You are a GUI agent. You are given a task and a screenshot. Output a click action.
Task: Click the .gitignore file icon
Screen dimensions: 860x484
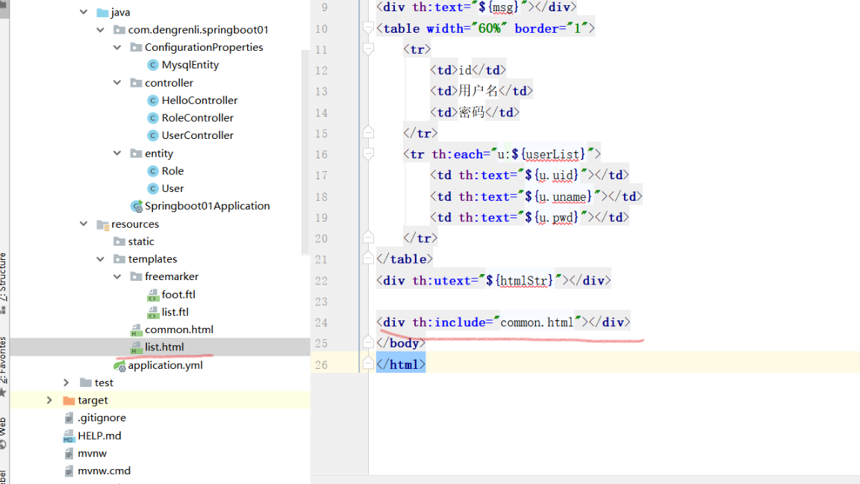69,418
